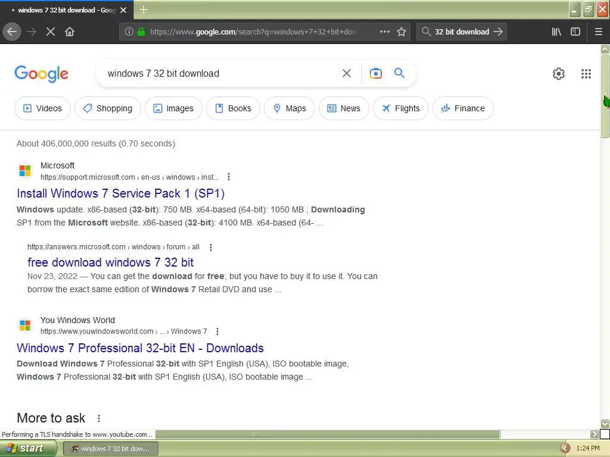Switch to Images results
The width and height of the screenshot is (610, 457).
tap(173, 108)
